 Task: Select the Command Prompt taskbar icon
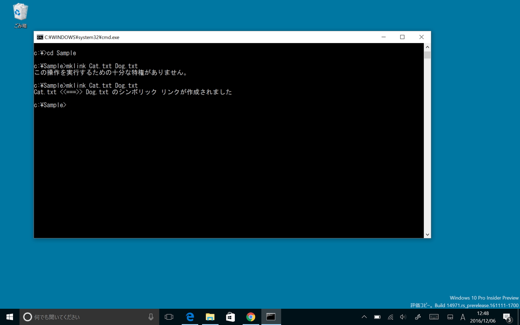click(x=271, y=317)
